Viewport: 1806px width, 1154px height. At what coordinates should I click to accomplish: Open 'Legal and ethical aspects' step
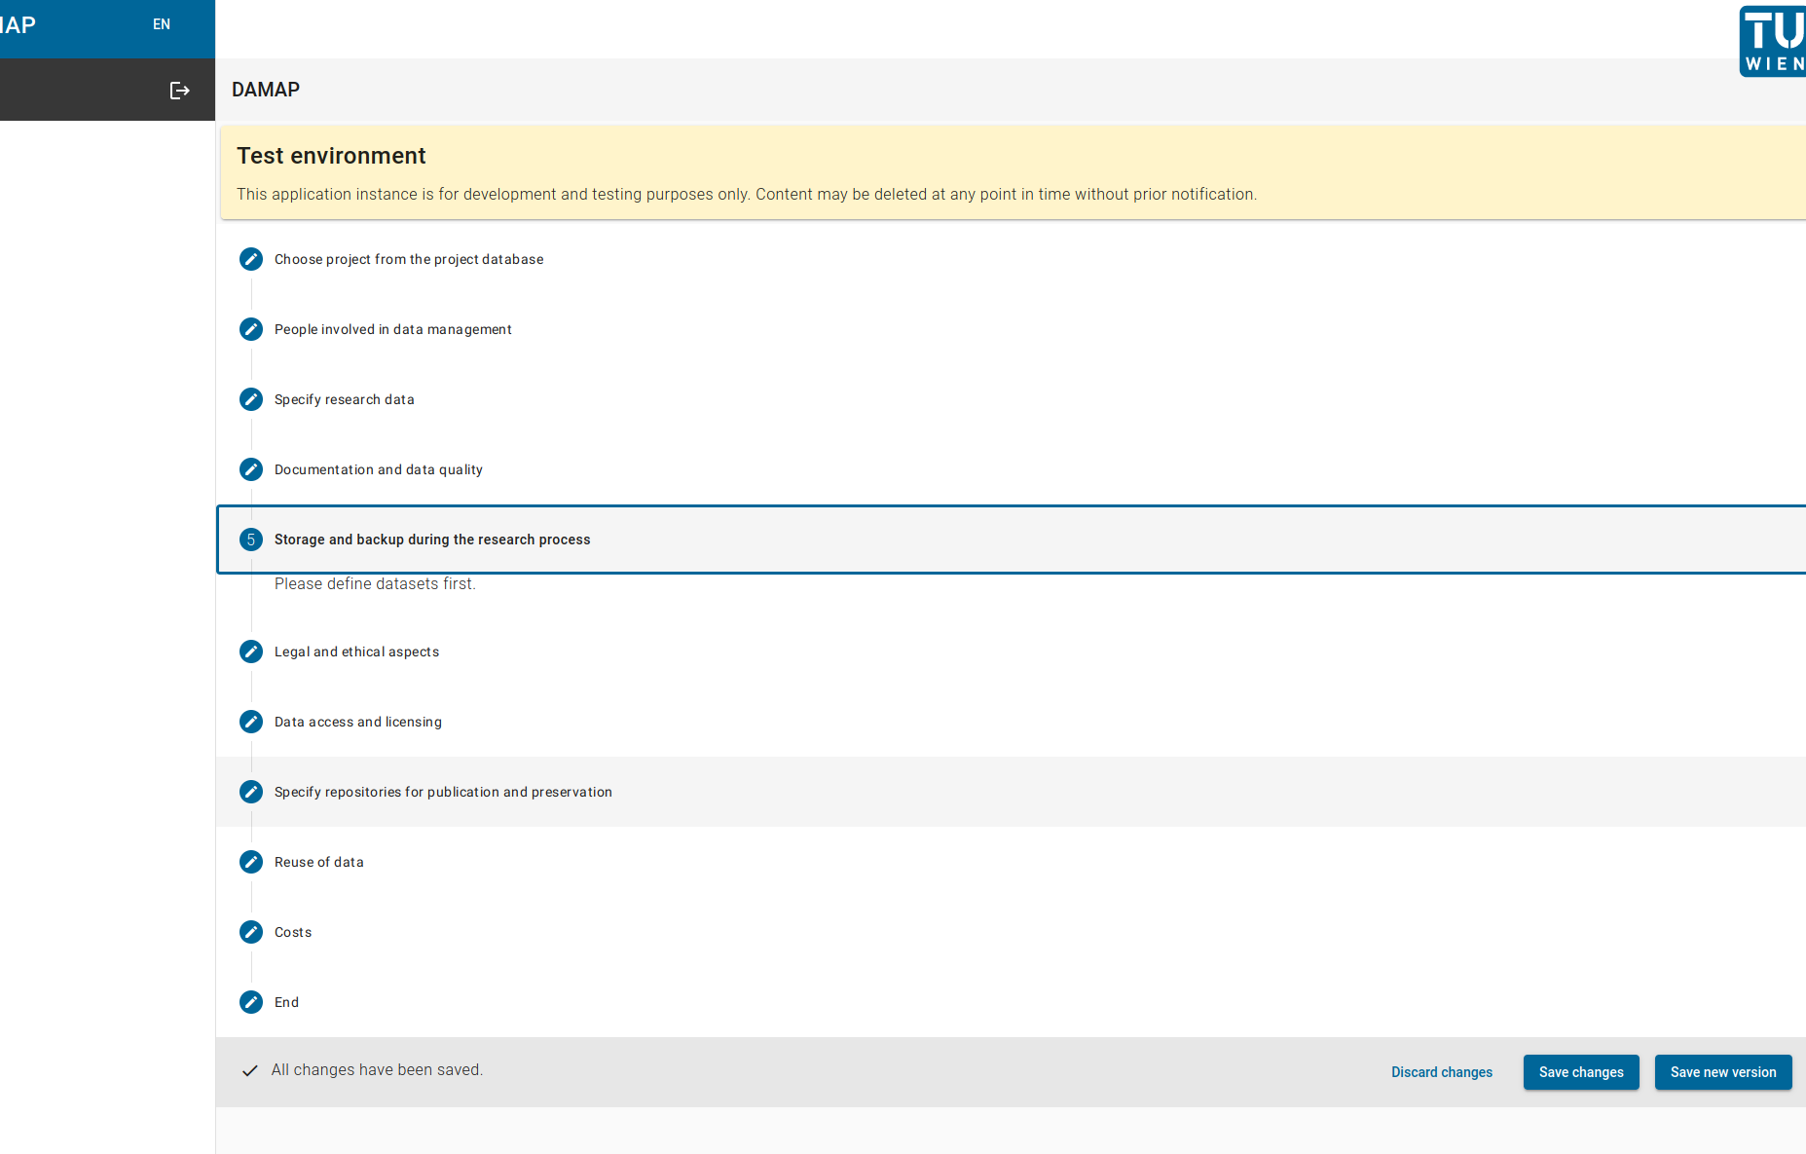tap(357, 651)
